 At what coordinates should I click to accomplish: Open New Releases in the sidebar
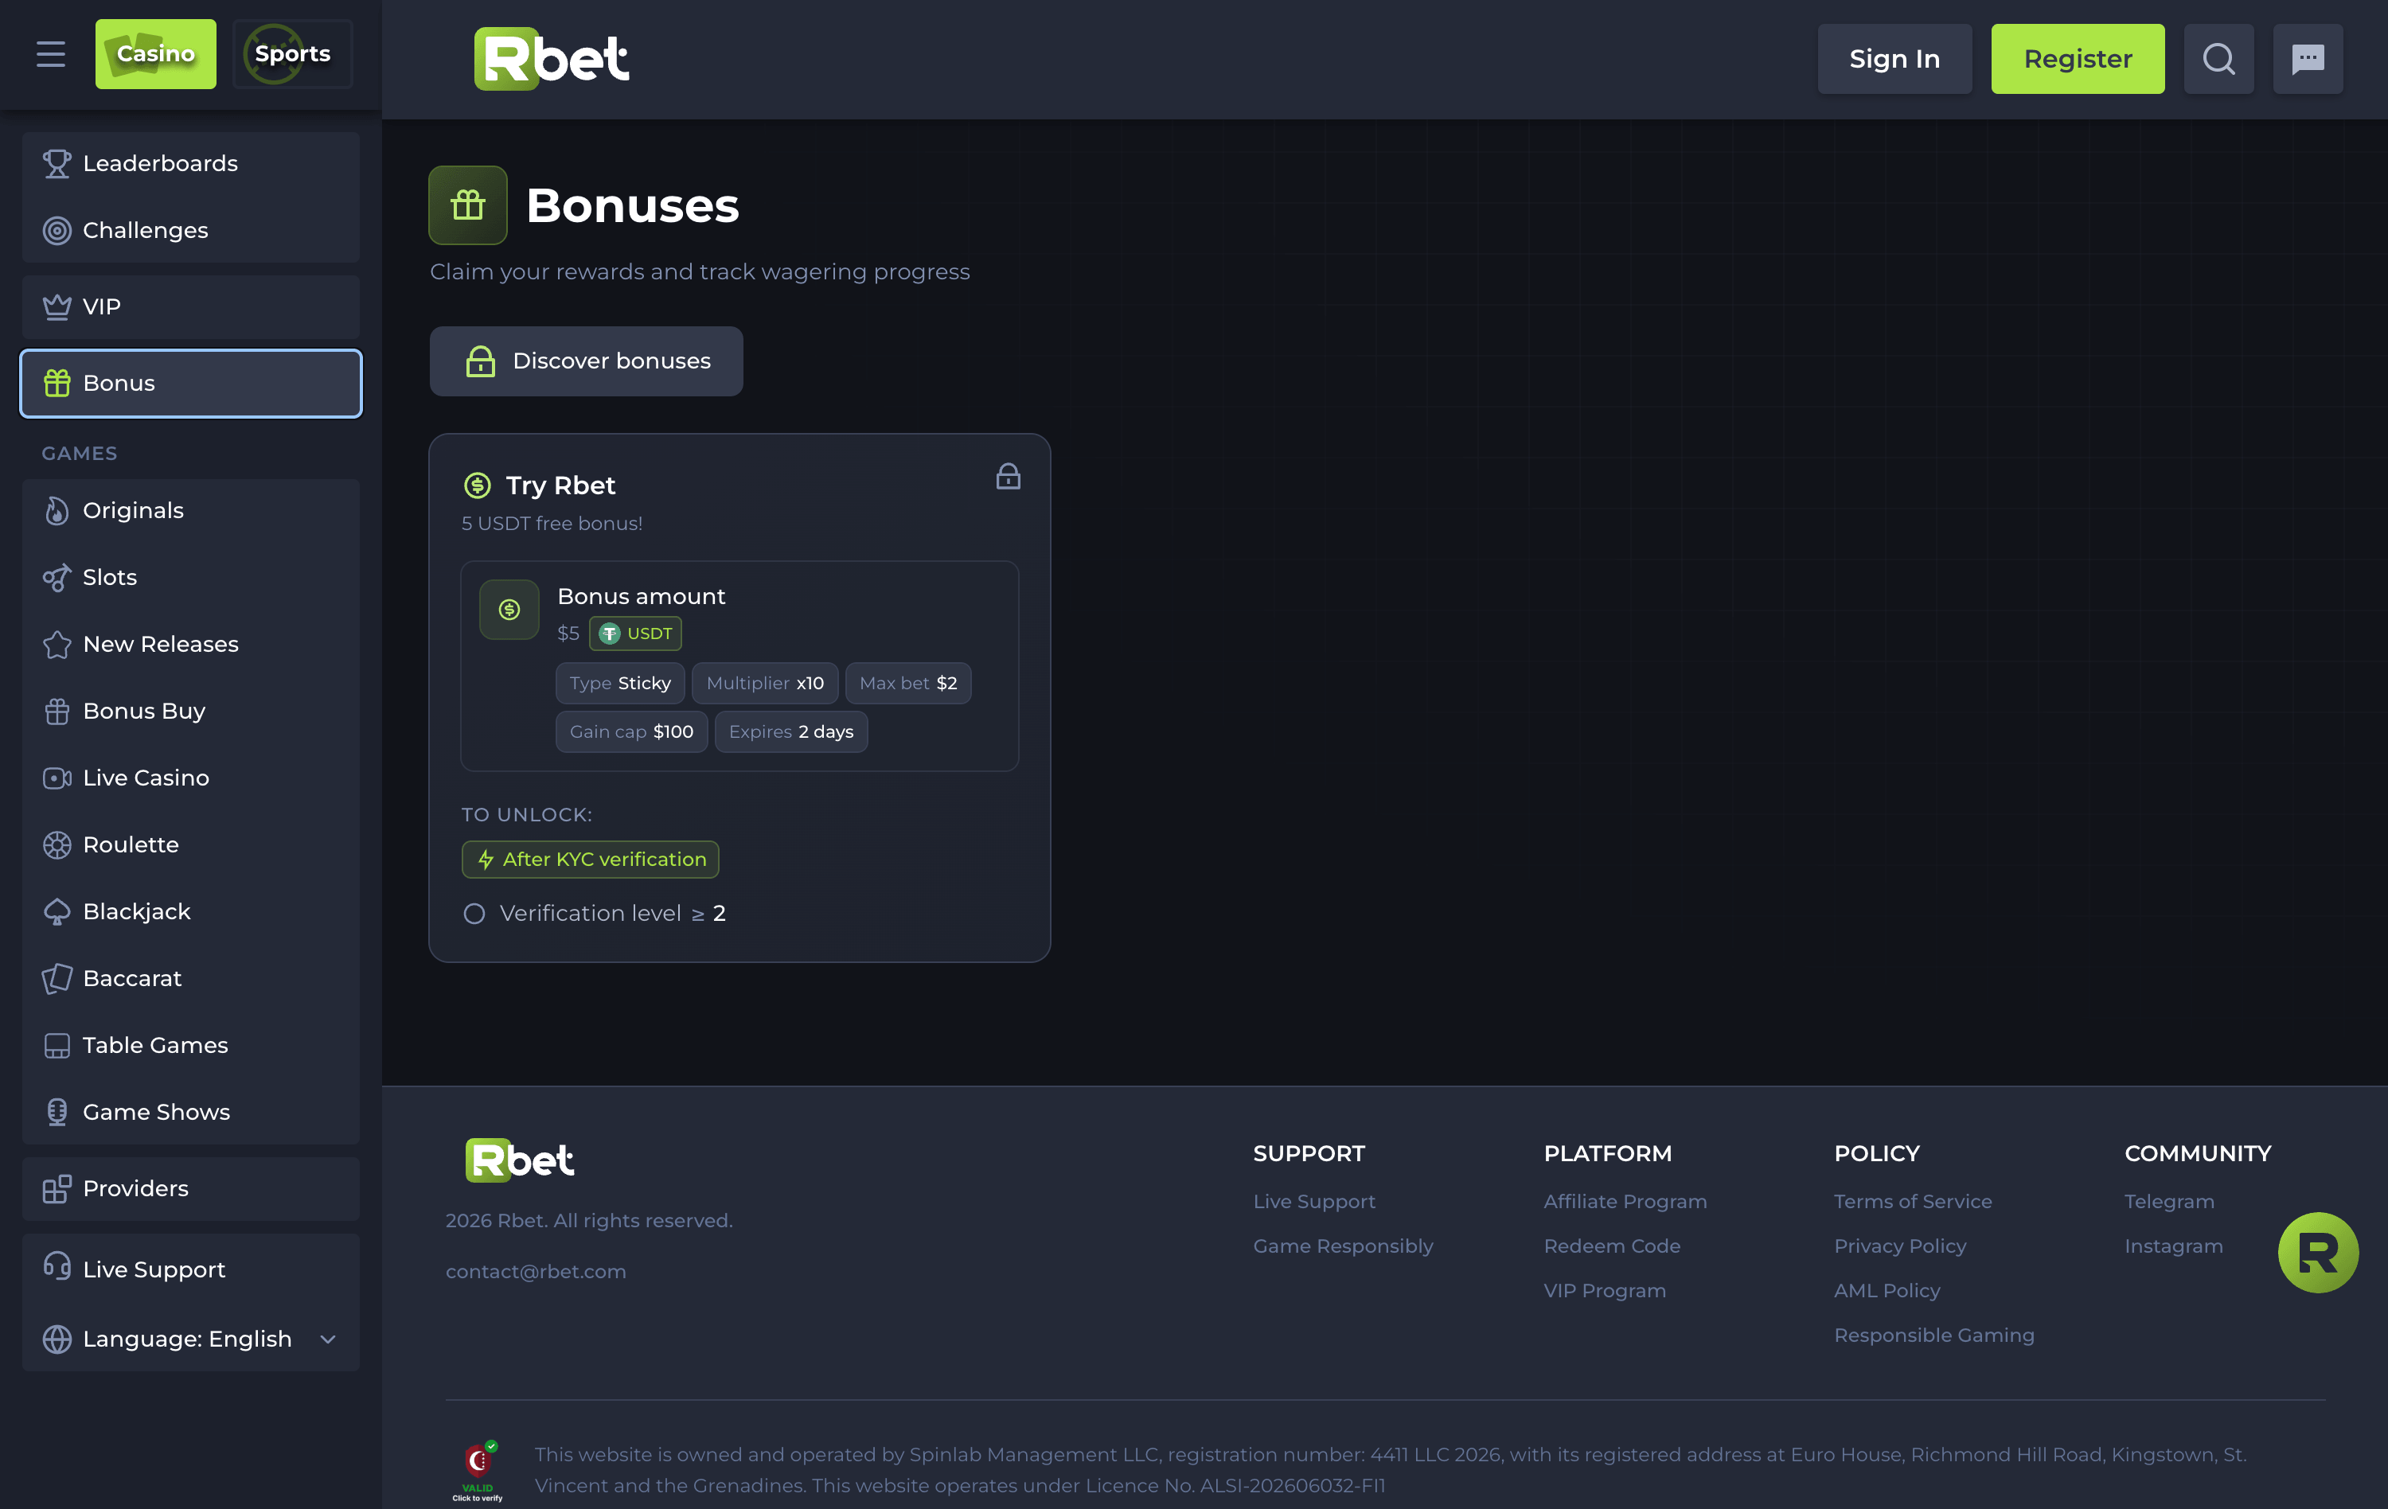pos(190,645)
